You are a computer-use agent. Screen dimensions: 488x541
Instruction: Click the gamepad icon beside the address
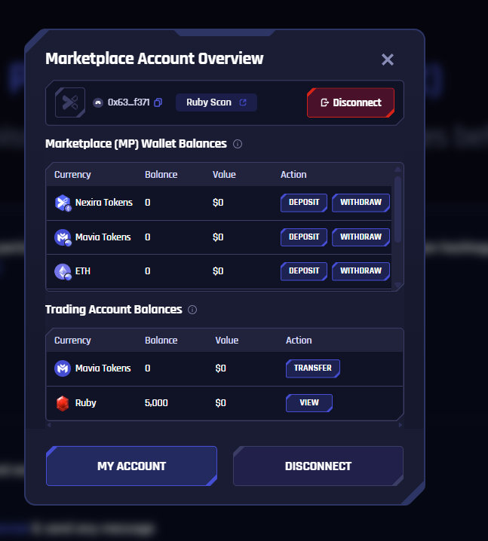click(x=98, y=102)
